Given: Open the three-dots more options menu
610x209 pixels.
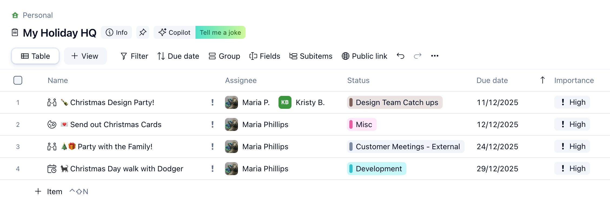Looking at the screenshot, I should 435,56.
